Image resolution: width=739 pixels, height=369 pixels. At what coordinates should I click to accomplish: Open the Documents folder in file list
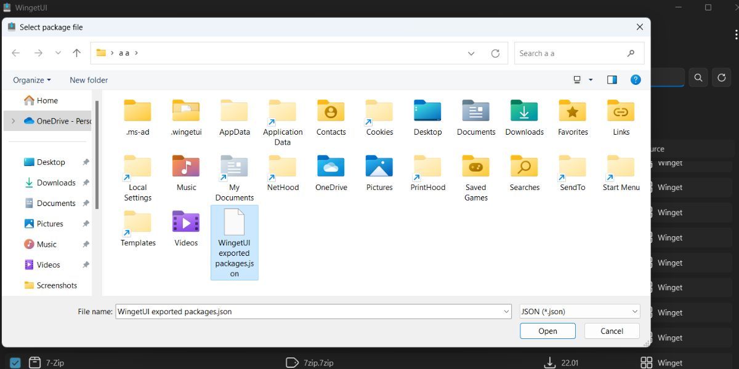click(x=476, y=118)
